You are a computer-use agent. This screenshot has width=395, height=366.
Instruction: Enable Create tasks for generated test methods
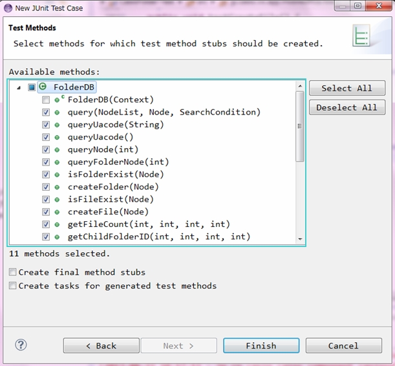click(12, 286)
